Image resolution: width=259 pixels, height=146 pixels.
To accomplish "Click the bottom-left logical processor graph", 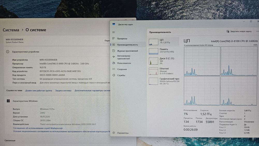I will pos(202,91).
